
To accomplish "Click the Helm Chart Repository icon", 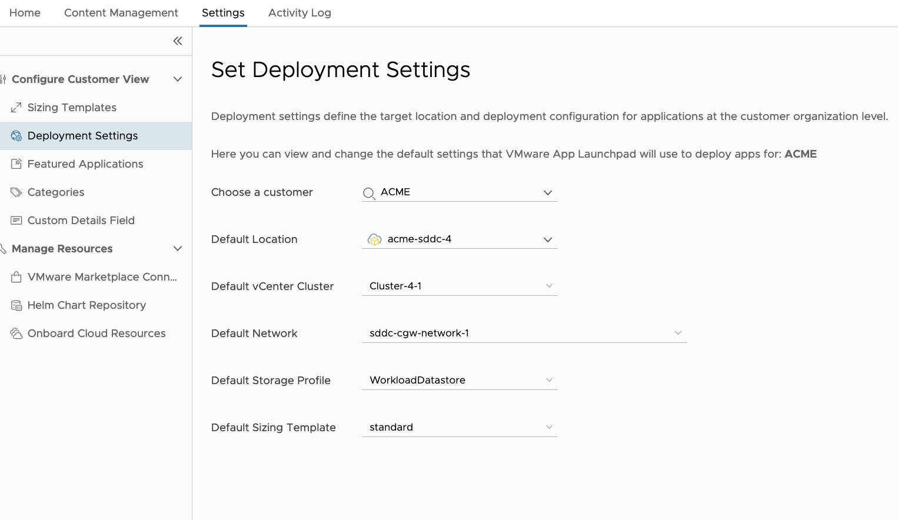I will point(16,305).
